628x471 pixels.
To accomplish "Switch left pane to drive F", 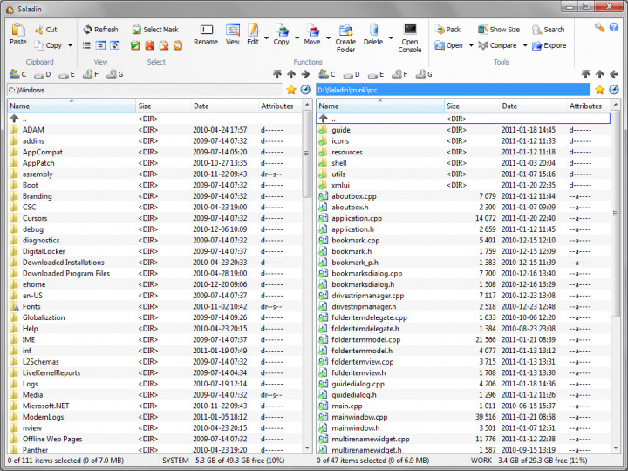I will (91, 74).
